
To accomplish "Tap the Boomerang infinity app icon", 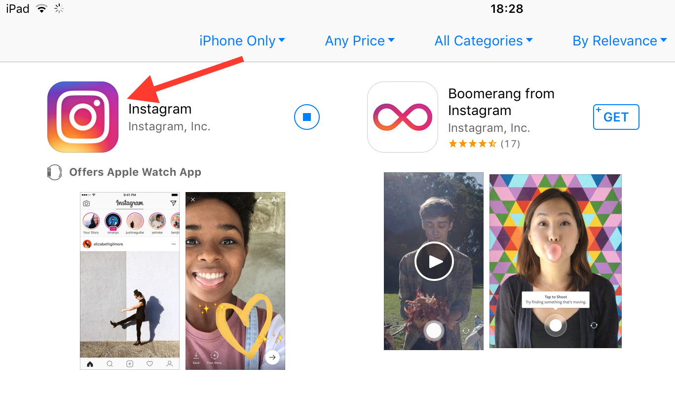I will [x=403, y=117].
